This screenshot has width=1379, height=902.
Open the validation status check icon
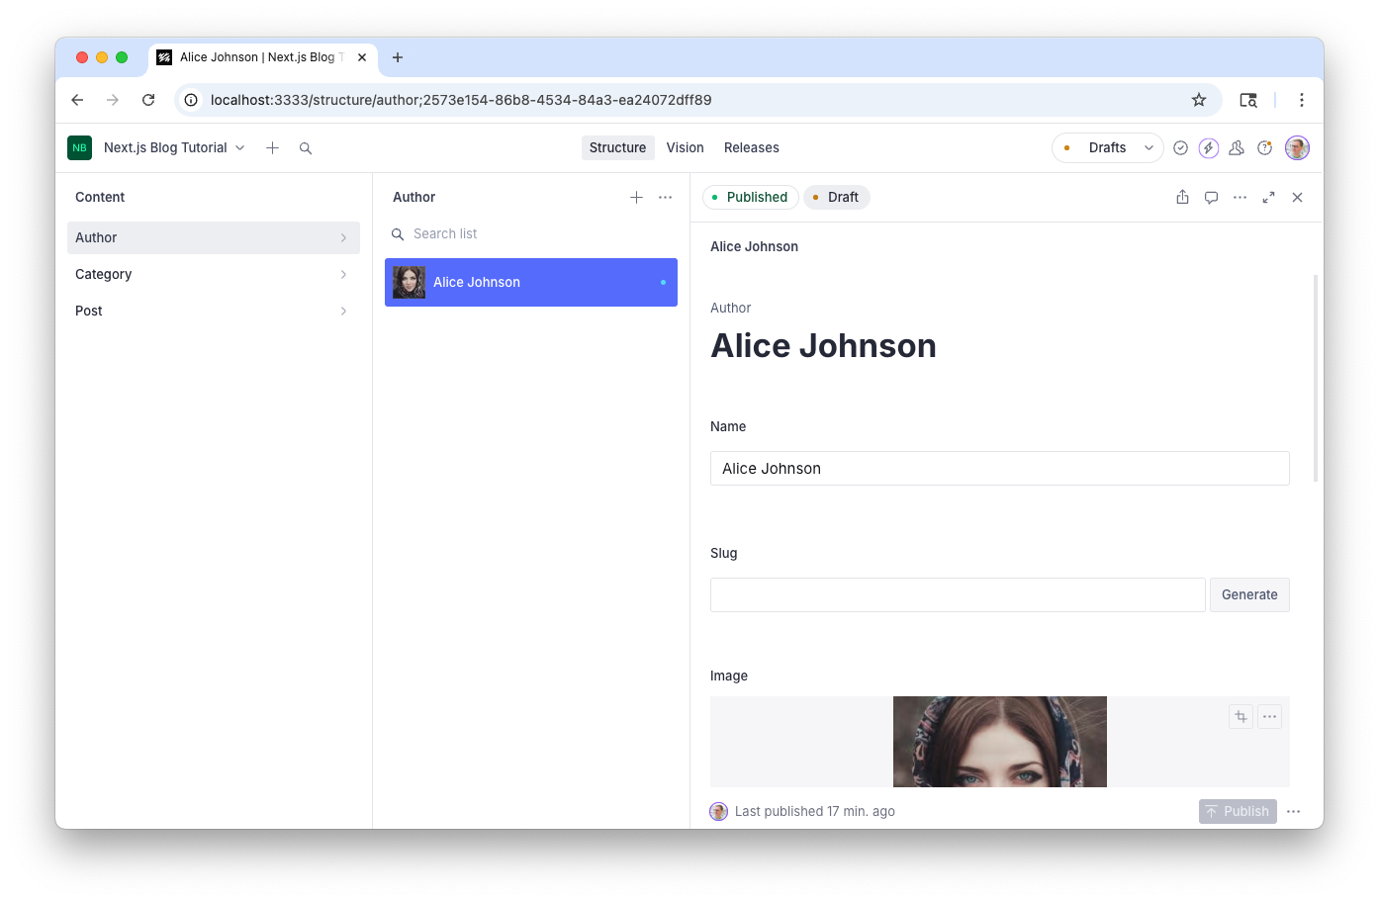1180,147
